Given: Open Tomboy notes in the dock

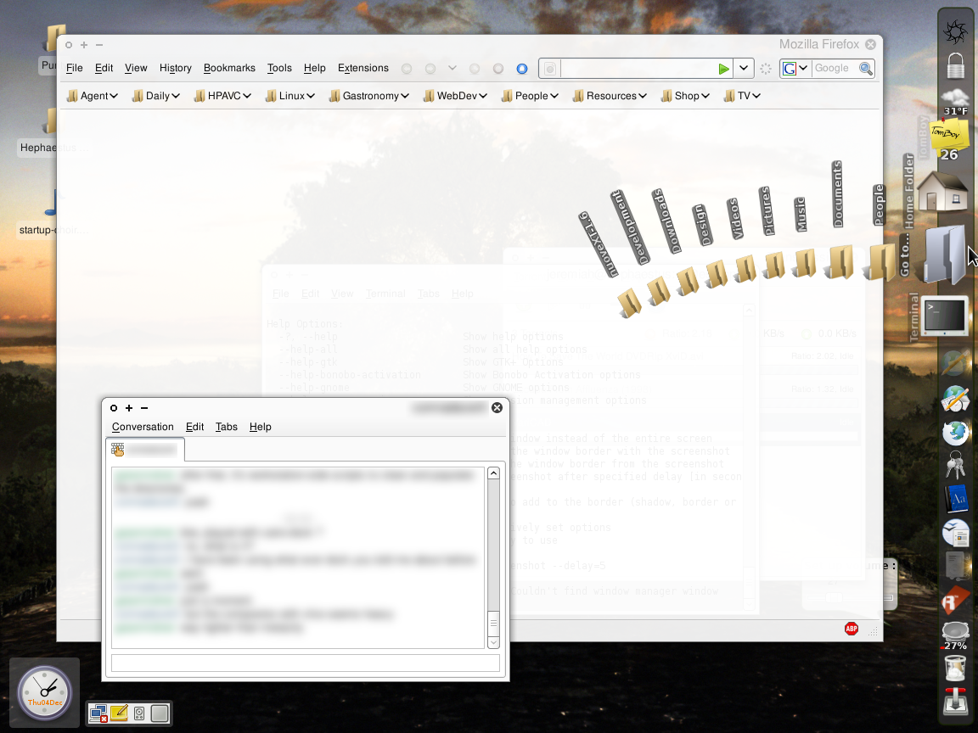Looking at the screenshot, I should pyautogui.click(x=950, y=137).
